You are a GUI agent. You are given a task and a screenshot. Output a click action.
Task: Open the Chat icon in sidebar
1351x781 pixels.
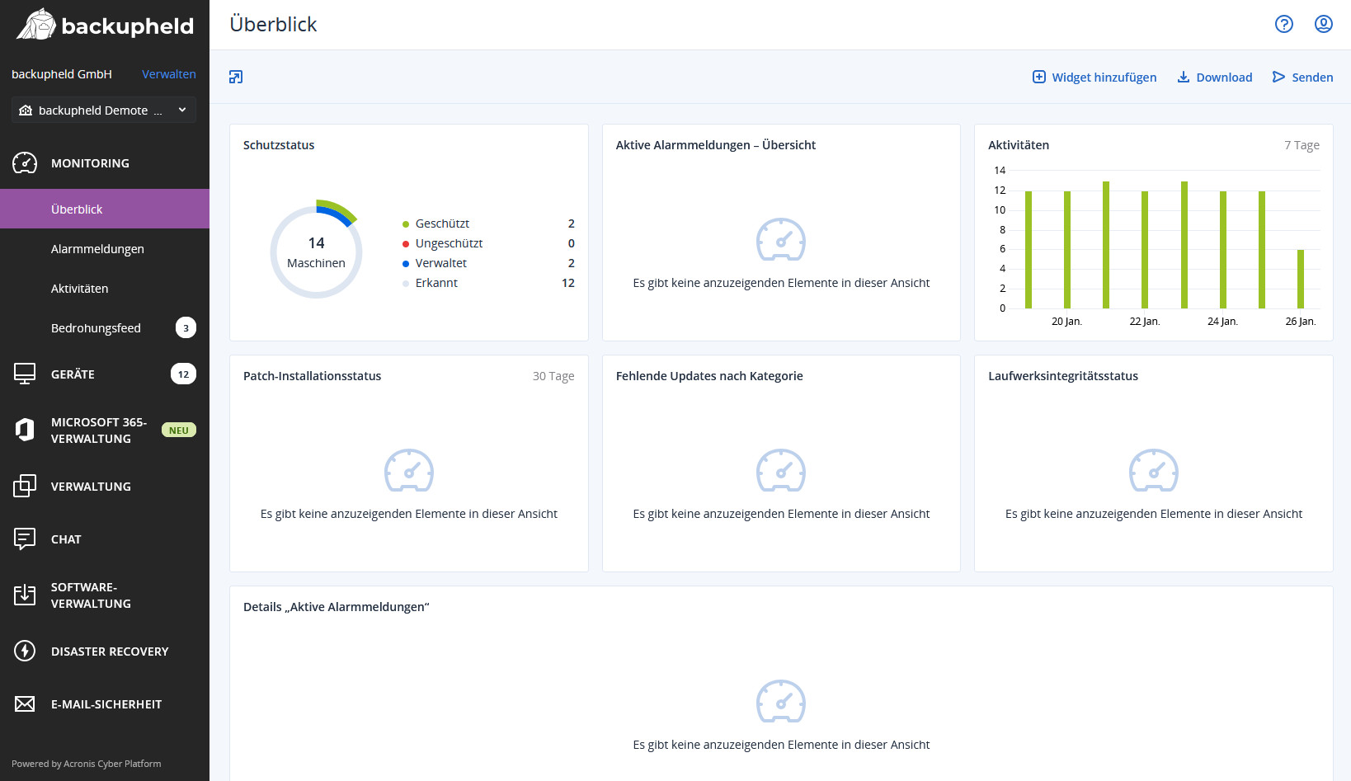pyautogui.click(x=25, y=539)
